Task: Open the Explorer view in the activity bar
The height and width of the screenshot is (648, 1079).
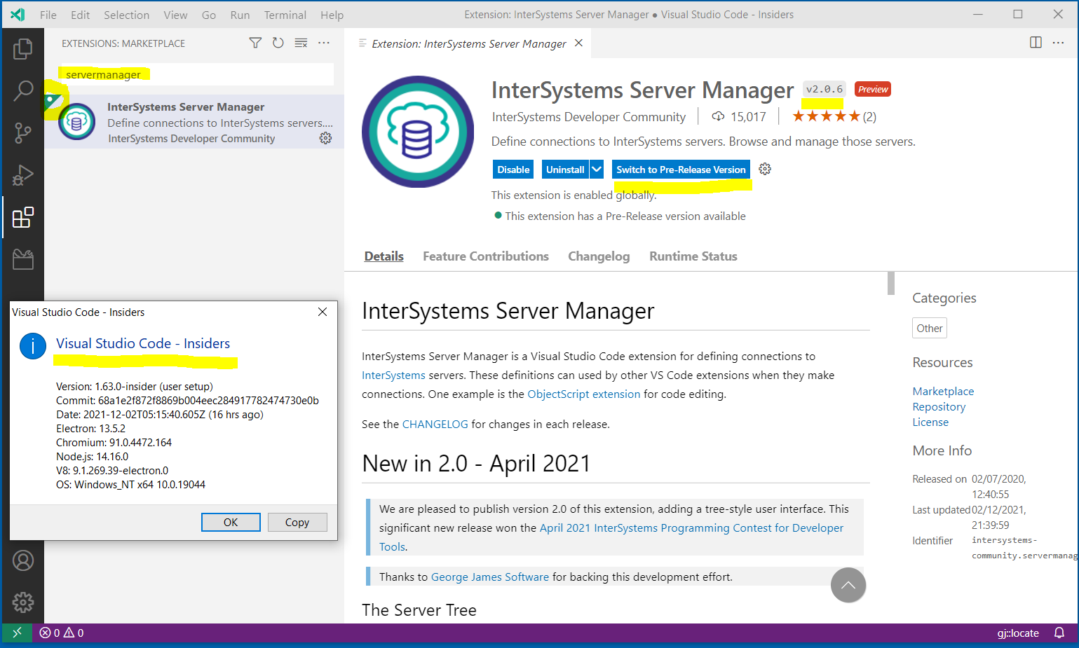Action: point(23,49)
